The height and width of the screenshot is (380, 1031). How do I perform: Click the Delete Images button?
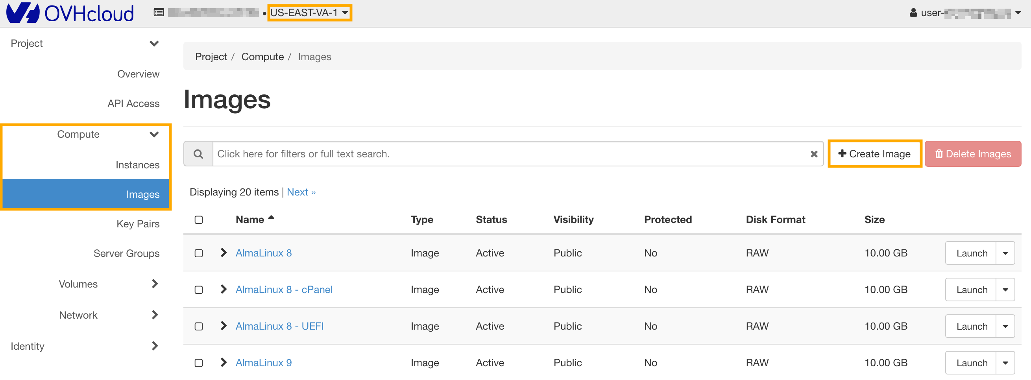[x=973, y=154]
